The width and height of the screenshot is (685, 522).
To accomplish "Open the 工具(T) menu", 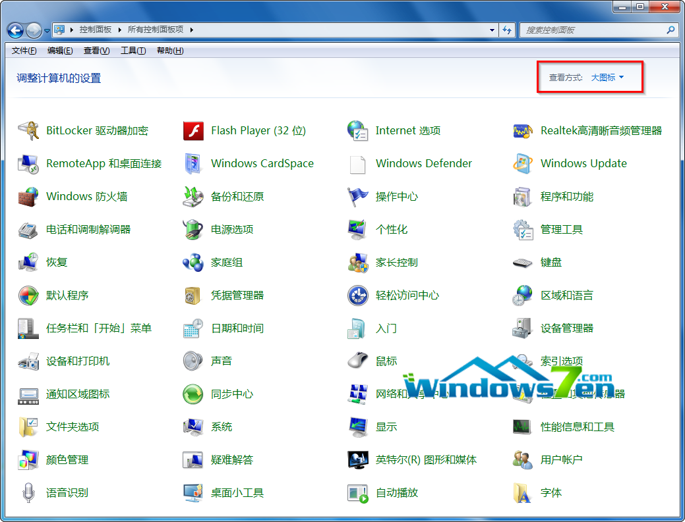I will pyautogui.click(x=133, y=51).
